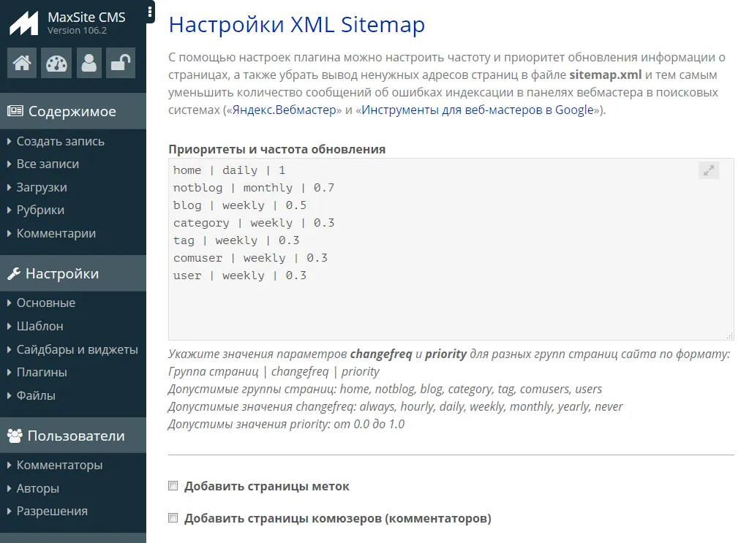Click the unlock padlock icon

coord(120,63)
